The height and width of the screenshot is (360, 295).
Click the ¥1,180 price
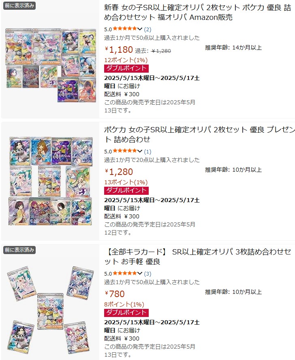[x=119, y=50]
